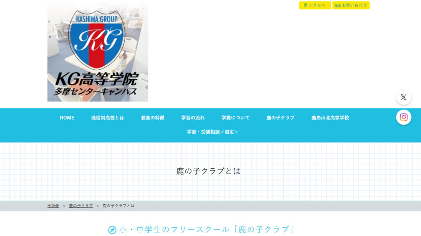The height and width of the screenshot is (236, 421).
Task: Click the breadcrumb text 鹿の子クラブとは
Action: coord(118,206)
